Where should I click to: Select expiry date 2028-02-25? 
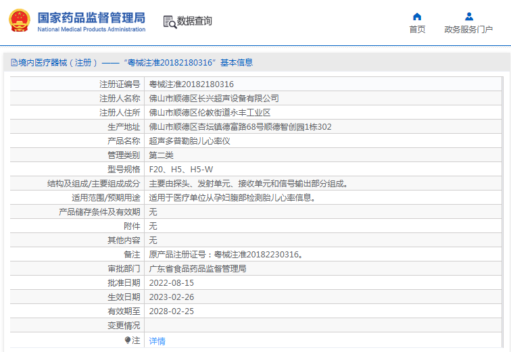tap(172, 311)
